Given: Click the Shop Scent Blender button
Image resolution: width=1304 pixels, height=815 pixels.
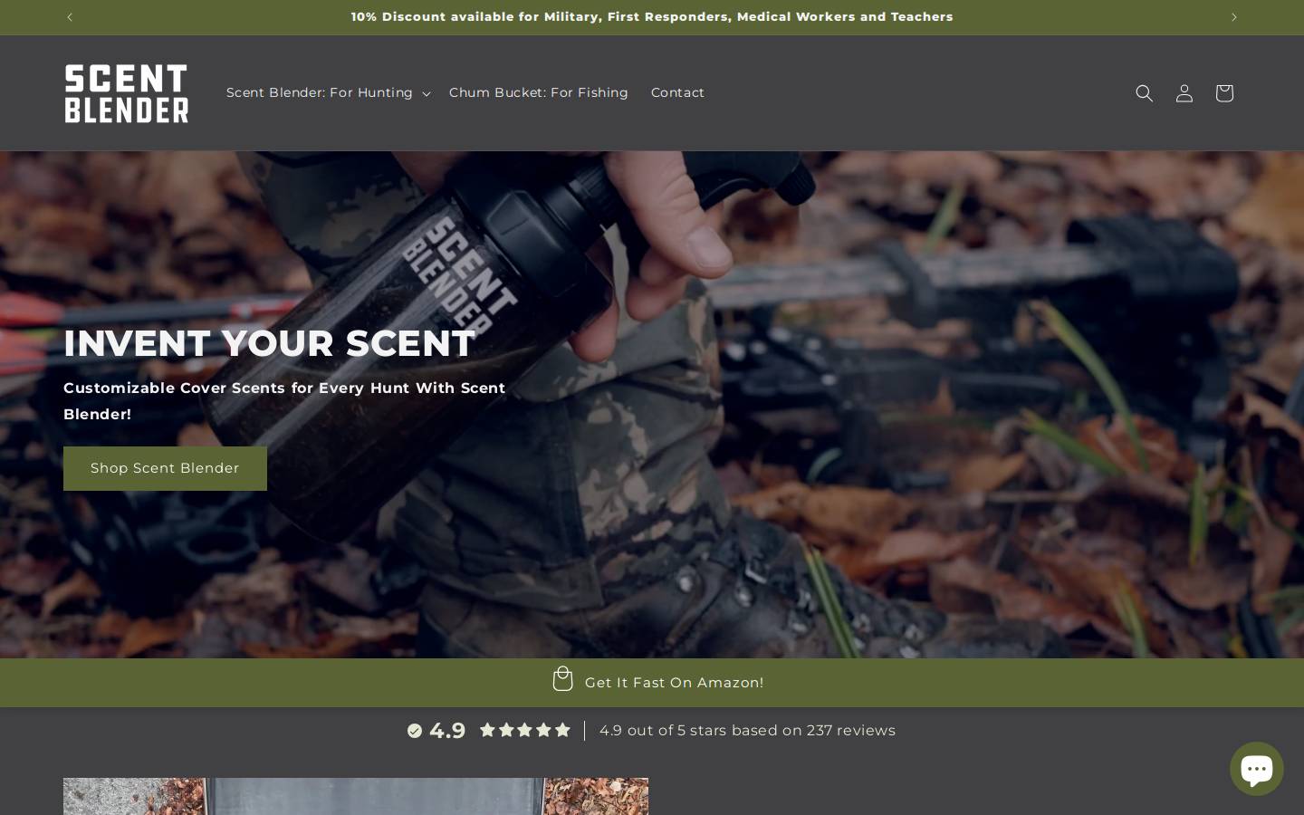Looking at the screenshot, I should point(165,468).
